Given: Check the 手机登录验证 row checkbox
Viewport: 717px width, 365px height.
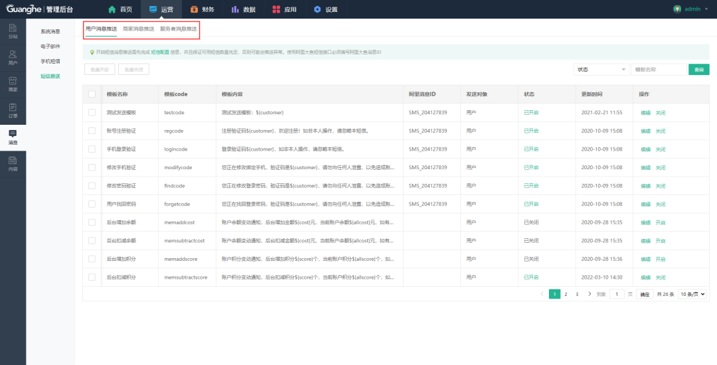Looking at the screenshot, I should (92, 149).
